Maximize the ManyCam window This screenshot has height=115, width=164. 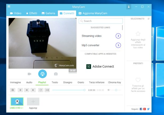click(142, 7)
